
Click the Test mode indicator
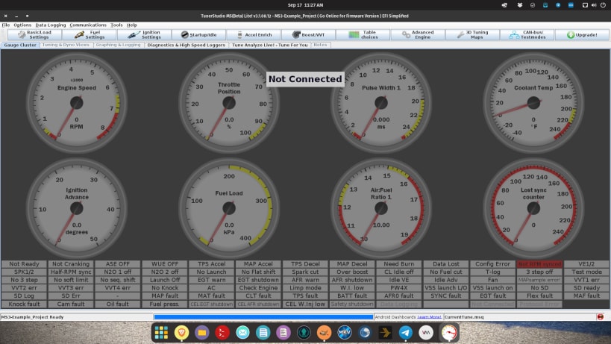coord(586,272)
